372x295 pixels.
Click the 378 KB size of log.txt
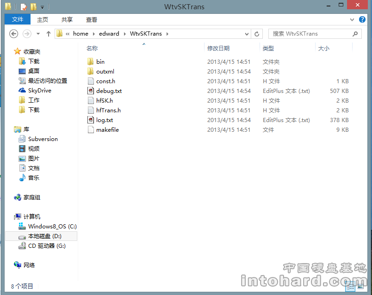(x=339, y=120)
